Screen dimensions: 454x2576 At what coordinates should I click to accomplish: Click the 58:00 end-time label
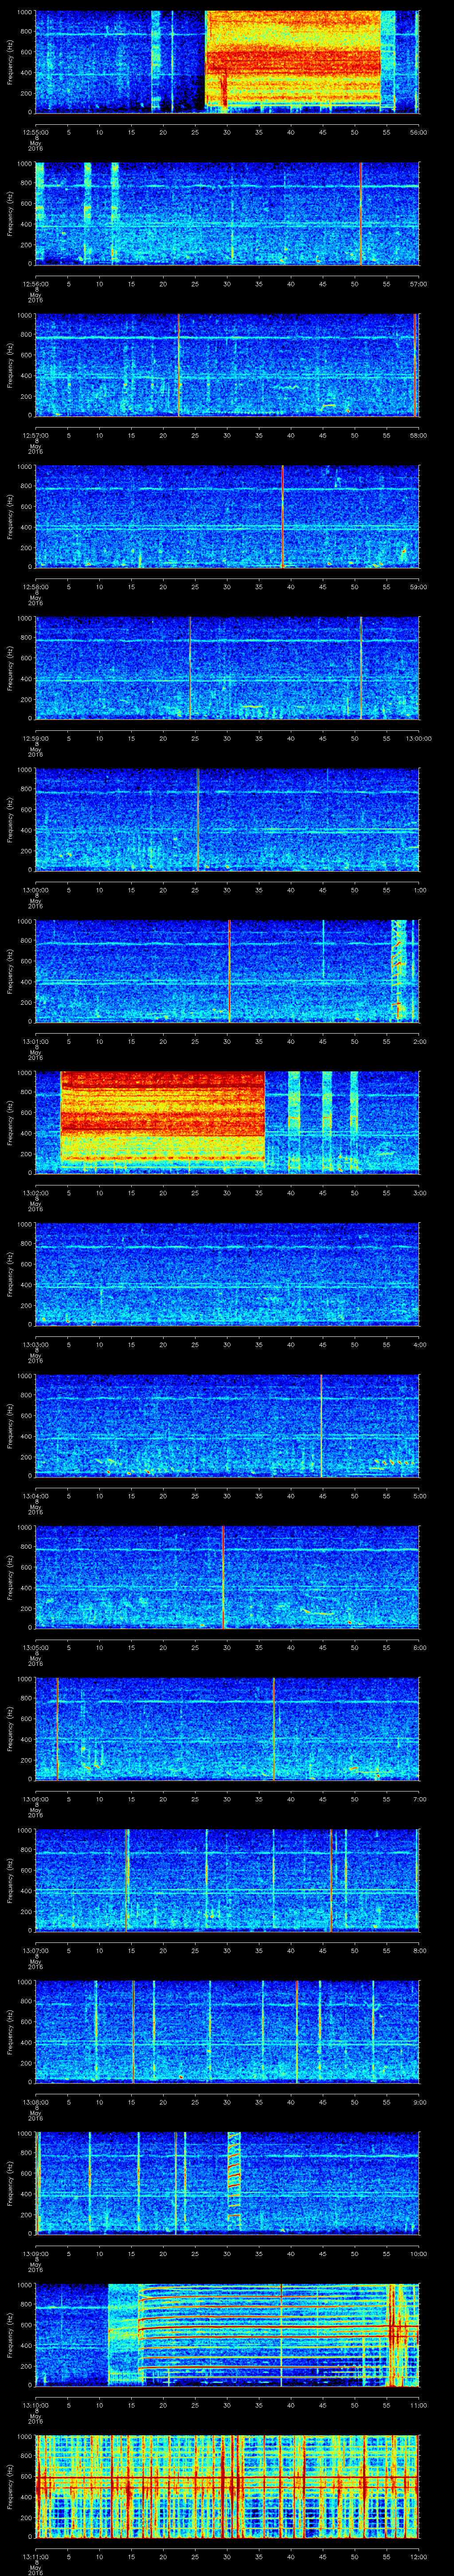click(x=419, y=435)
